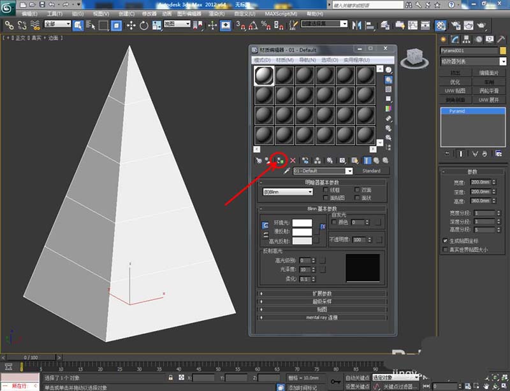510x391 pixels.
Task: Click Get Material icon in material editor
Action: pos(258,160)
